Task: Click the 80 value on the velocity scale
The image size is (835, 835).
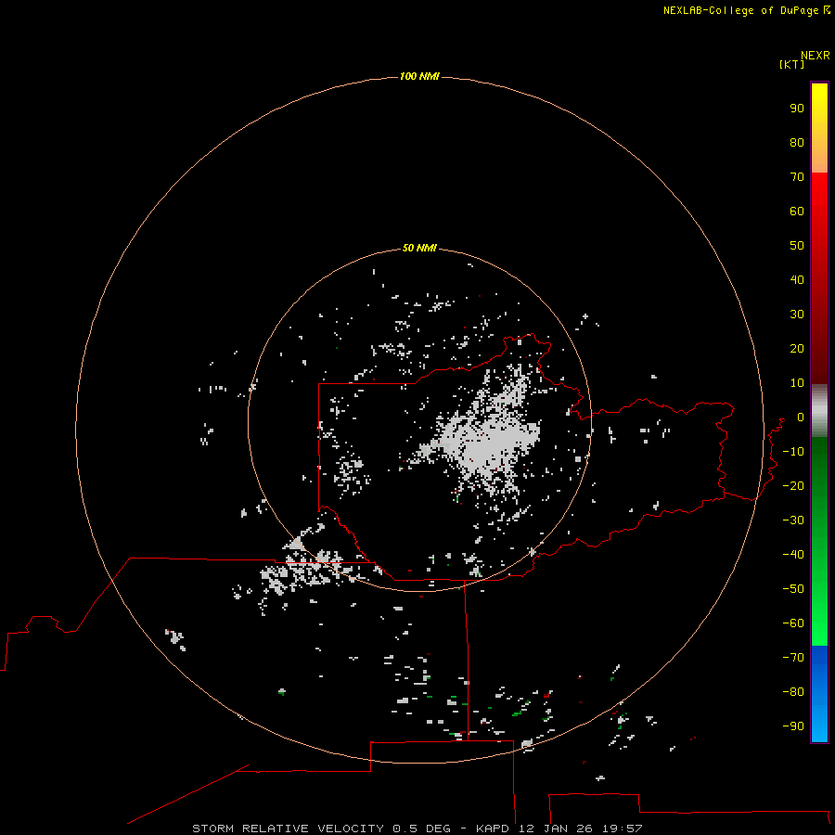Action: (x=797, y=143)
